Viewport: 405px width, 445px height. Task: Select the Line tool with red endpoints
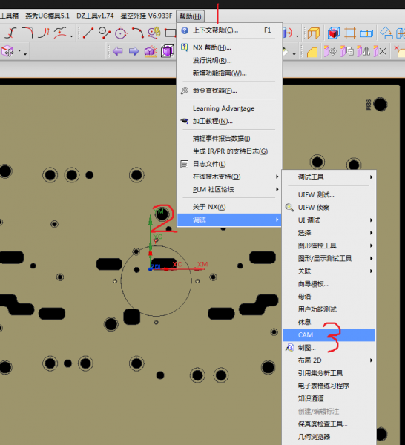88,33
